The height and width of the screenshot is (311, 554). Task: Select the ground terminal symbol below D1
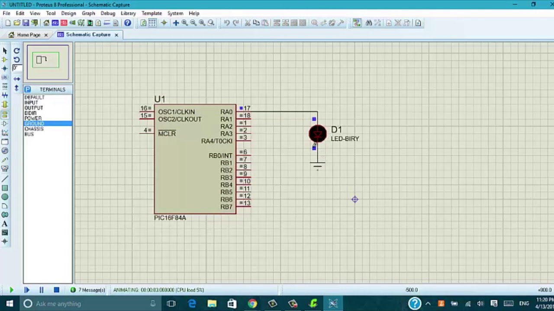click(x=317, y=165)
